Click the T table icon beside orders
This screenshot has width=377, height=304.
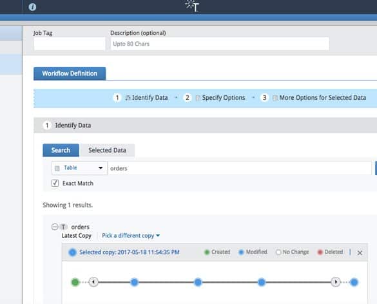click(x=63, y=227)
